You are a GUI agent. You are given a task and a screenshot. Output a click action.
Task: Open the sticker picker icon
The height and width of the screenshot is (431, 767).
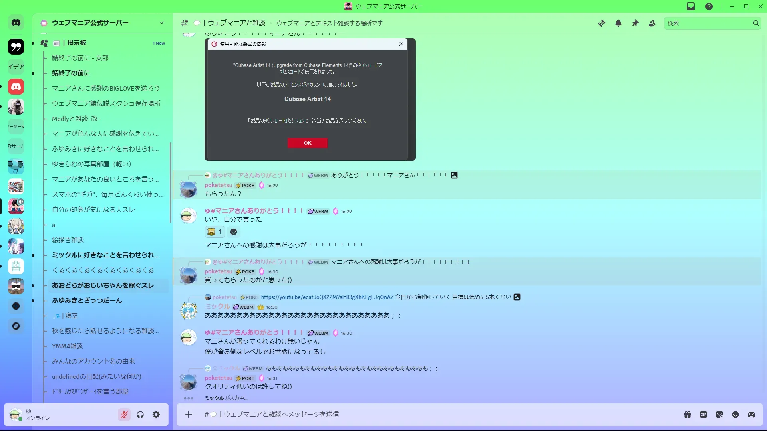(719, 415)
